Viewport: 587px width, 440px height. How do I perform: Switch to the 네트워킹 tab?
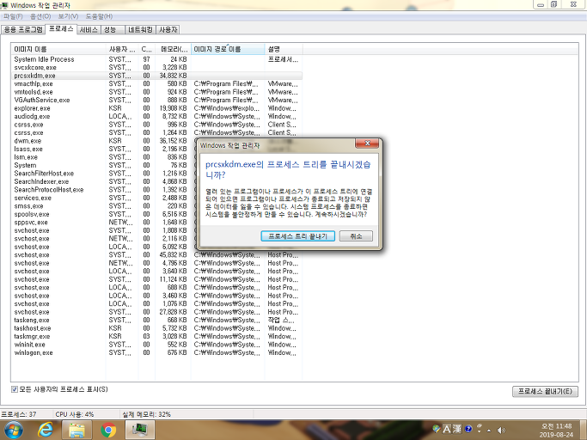(140, 29)
